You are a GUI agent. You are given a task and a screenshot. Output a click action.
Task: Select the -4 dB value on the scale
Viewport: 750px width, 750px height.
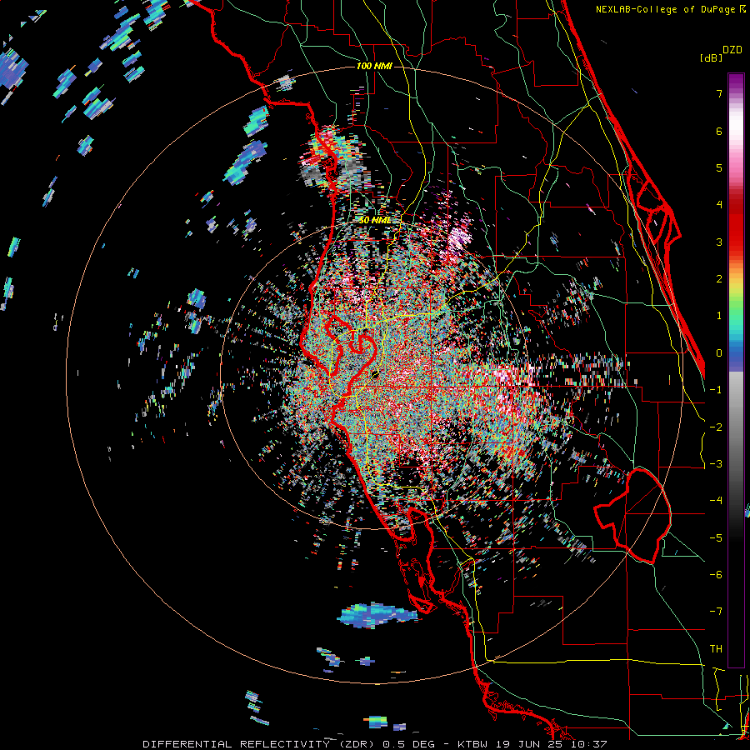click(716, 501)
